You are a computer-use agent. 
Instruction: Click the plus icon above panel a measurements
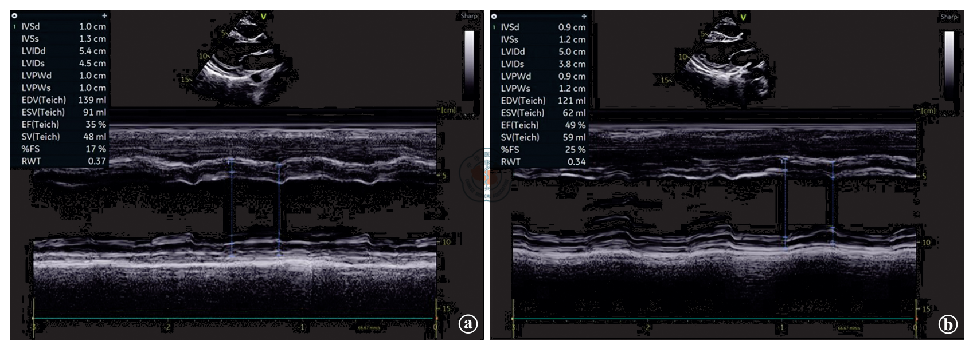[104, 16]
